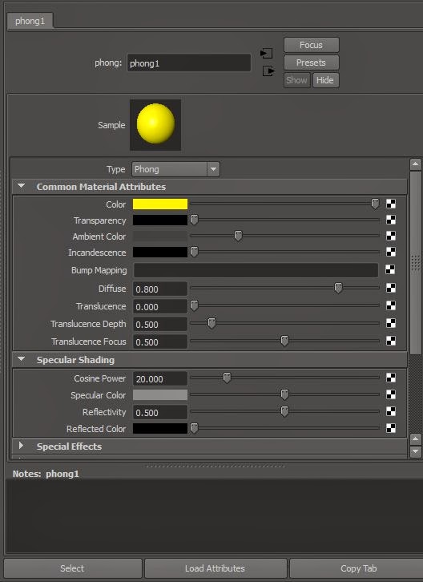
Task: Click the scrollbar up arrow at top
Action: [x=415, y=164]
